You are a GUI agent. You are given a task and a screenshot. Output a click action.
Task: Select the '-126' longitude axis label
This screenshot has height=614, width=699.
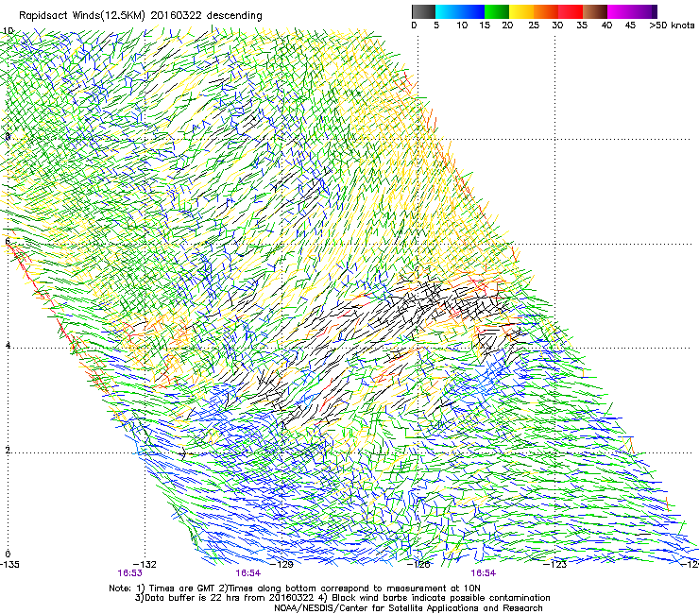click(x=418, y=564)
